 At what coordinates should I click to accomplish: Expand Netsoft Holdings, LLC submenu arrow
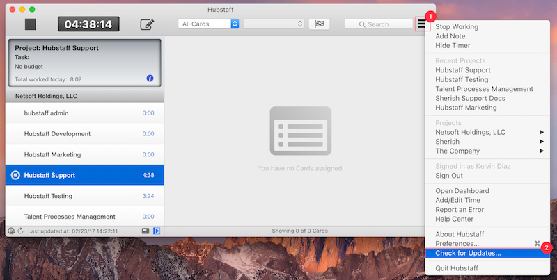coord(542,132)
